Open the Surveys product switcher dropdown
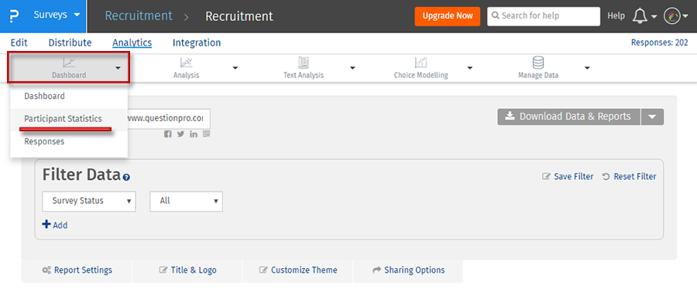697x295 pixels. pyautogui.click(x=57, y=15)
